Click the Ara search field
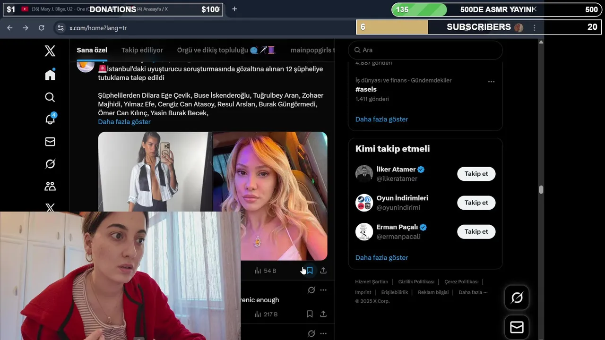 425,50
